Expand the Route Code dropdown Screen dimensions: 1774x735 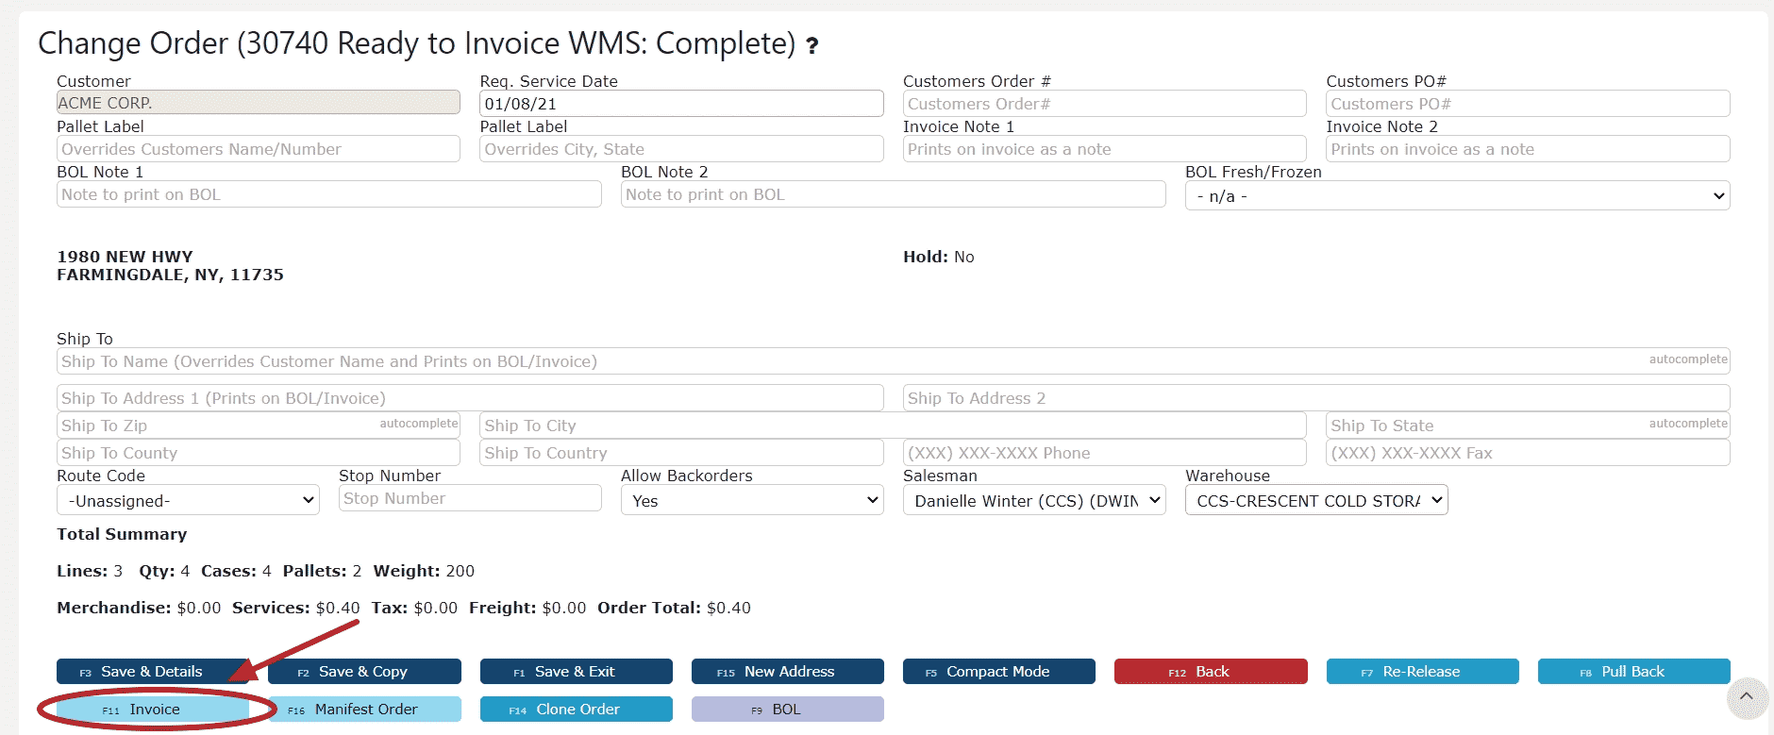(188, 501)
